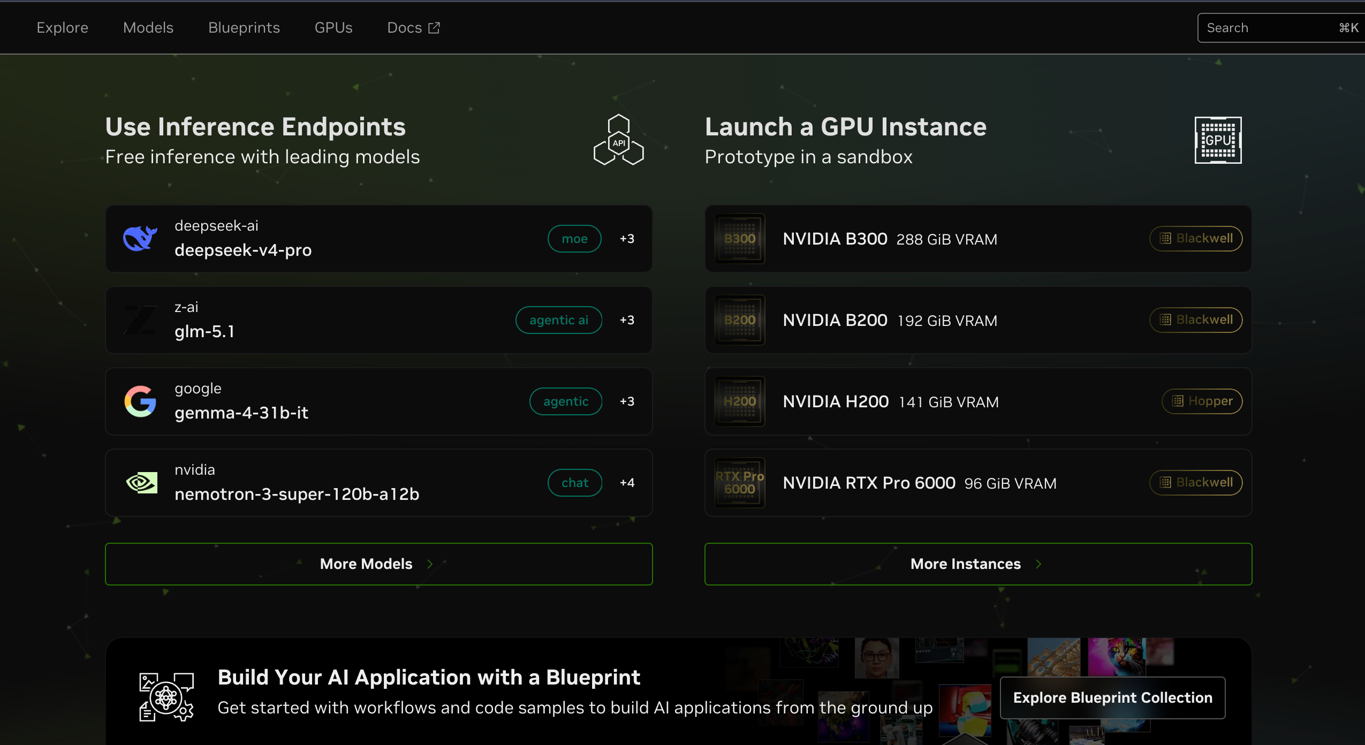The width and height of the screenshot is (1365, 745).
Task: Click the More Instances button
Action: [979, 564]
